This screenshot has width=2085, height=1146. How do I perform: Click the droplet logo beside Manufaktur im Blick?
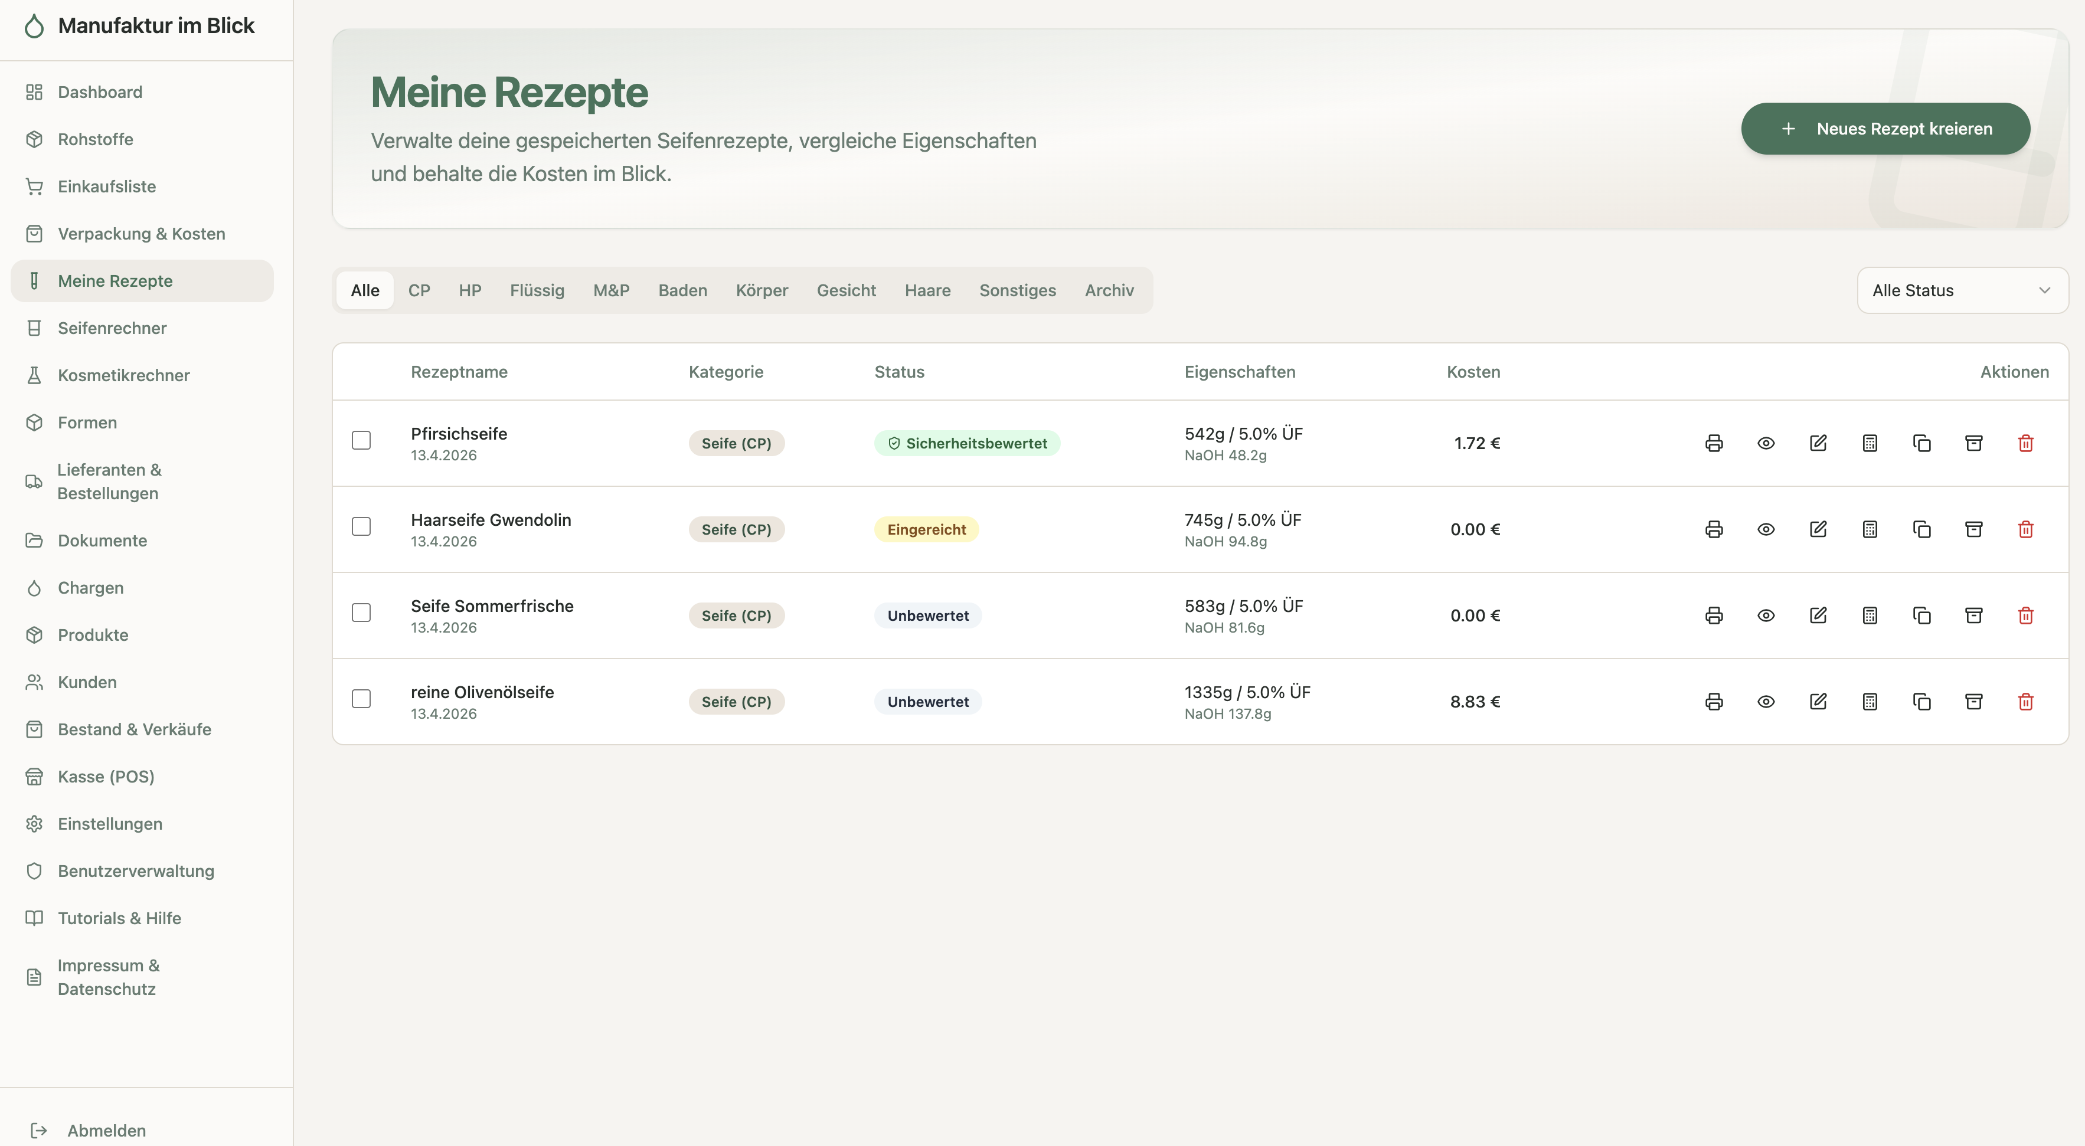[34, 26]
